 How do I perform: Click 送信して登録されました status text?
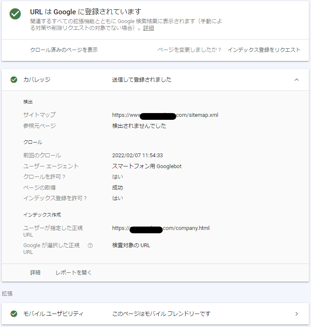141,80
